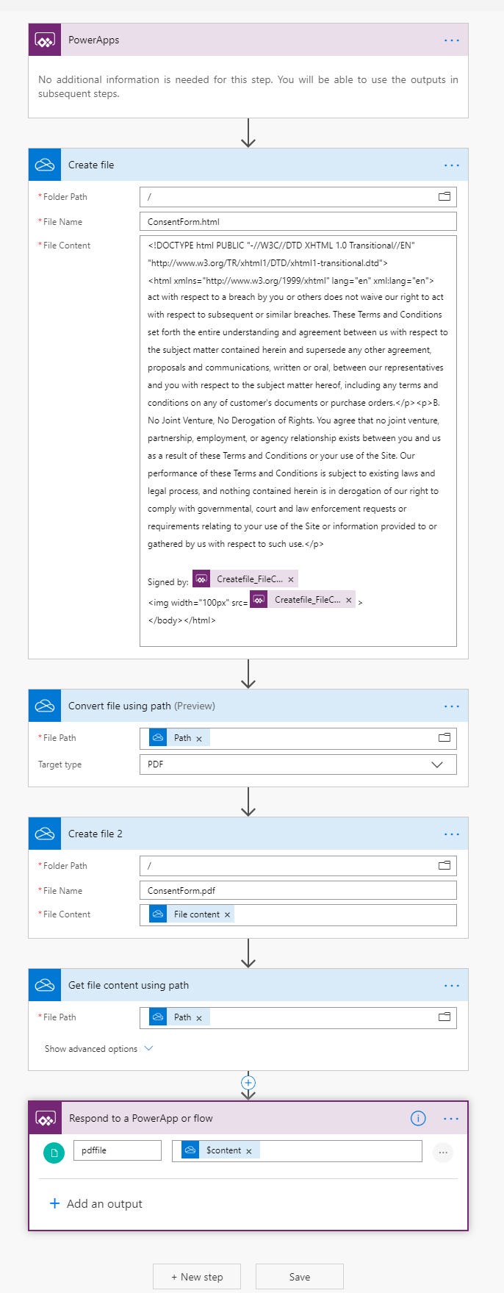Open the ellipsis menu on PowerApps trigger
The height and width of the screenshot is (1293, 504).
[451, 40]
